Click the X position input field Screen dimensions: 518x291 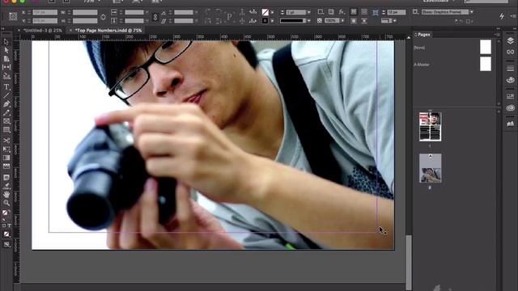tap(45, 13)
